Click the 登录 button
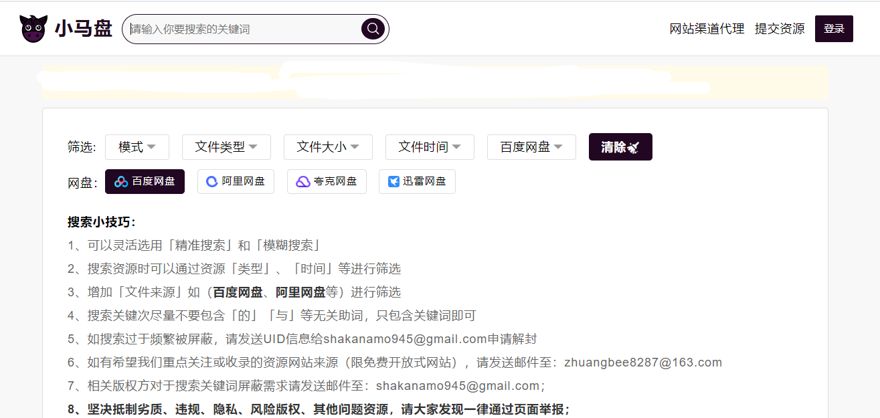 click(x=834, y=29)
